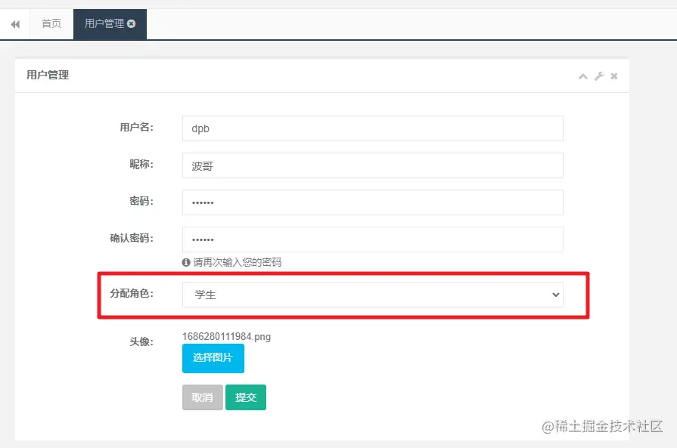
Task: Click the info icon beside 请再次输入您的密码
Action: [x=186, y=262]
